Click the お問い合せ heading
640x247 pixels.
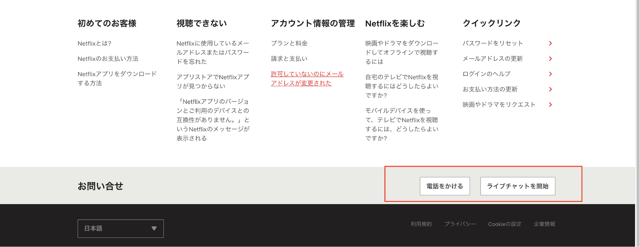point(101,186)
